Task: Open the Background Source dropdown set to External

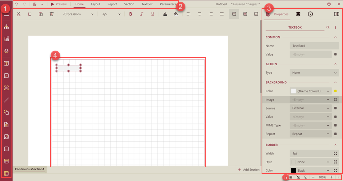Action: pos(311,108)
